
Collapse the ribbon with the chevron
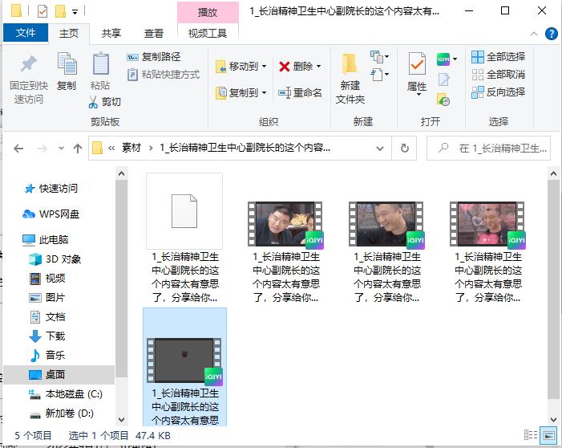[534, 34]
